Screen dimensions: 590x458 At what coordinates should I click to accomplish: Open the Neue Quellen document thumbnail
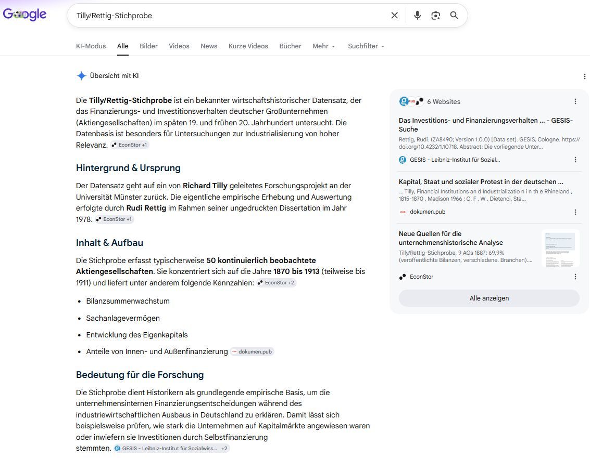click(560, 248)
